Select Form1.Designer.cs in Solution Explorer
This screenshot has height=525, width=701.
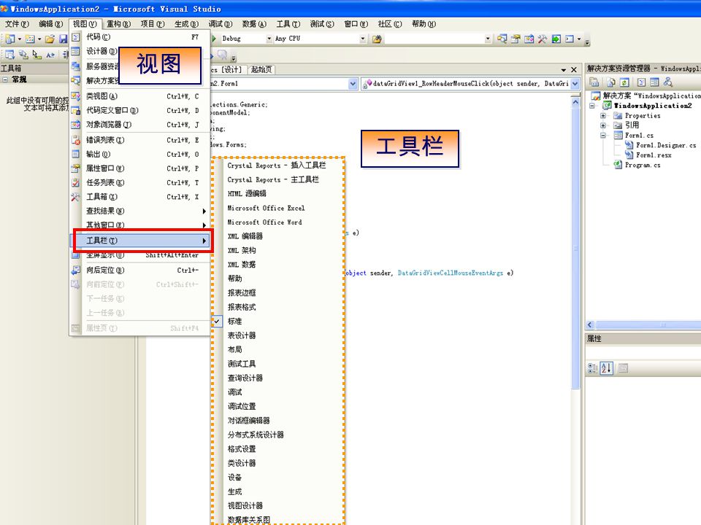666,145
